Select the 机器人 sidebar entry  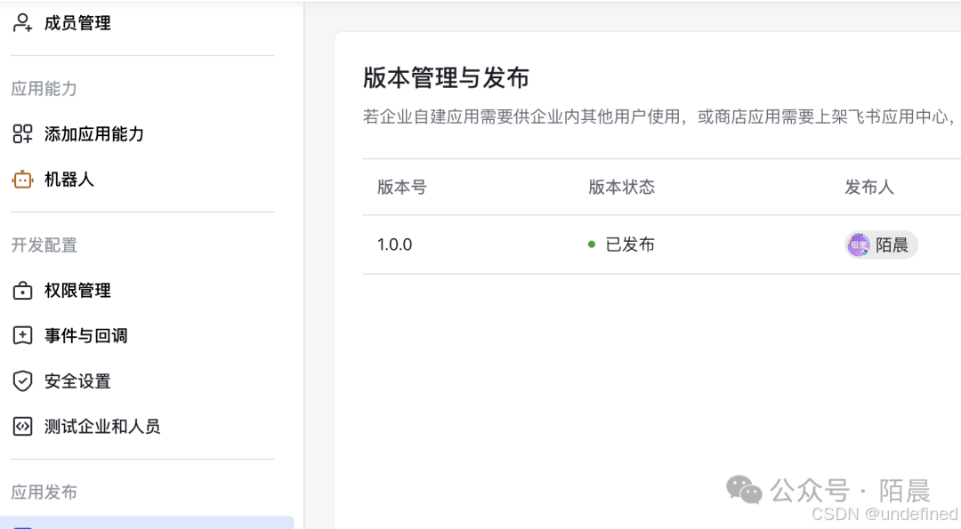tap(68, 179)
